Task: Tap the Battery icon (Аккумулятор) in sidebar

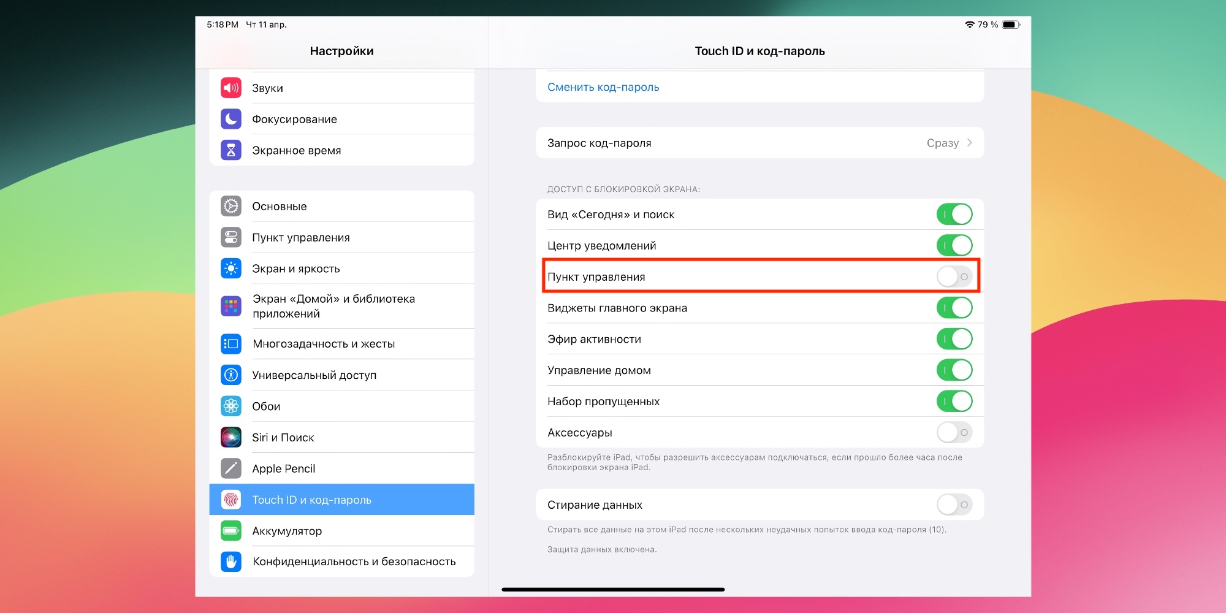Action: pos(231,531)
